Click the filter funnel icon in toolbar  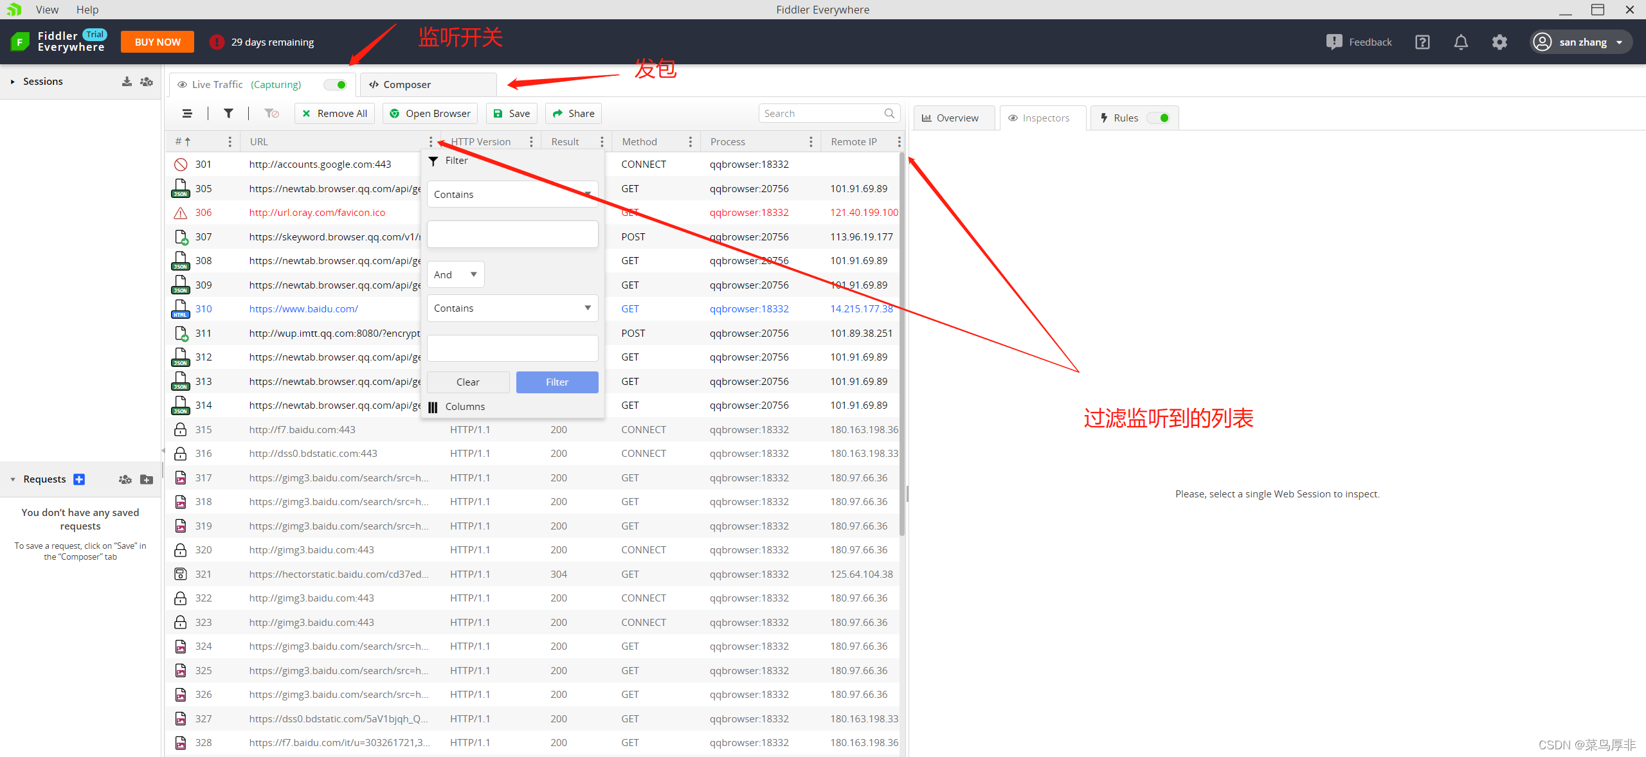pos(228,113)
